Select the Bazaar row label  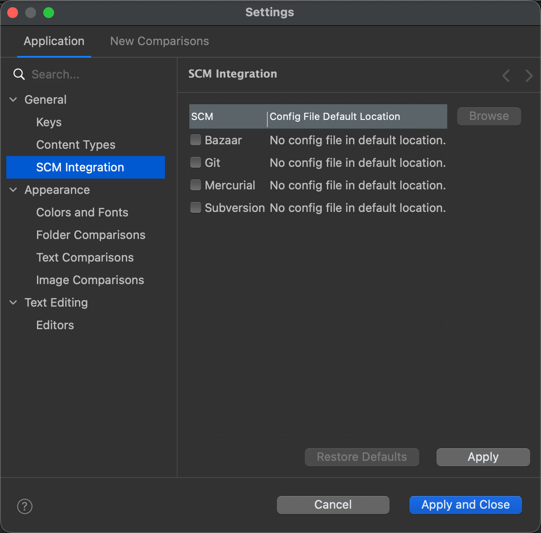pos(223,140)
